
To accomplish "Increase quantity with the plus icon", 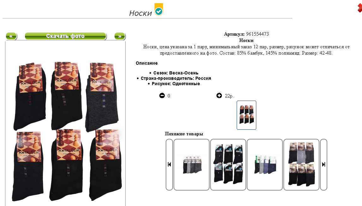I will pyautogui.click(x=219, y=96).
